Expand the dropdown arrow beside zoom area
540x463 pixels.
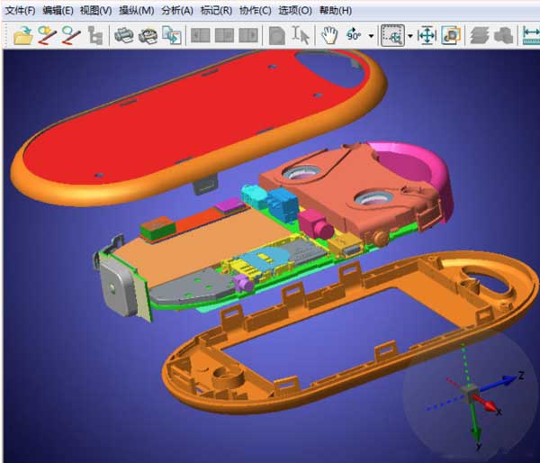coord(409,35)
